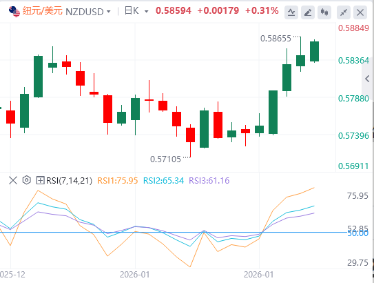Click the 0.57105 low price marker
This screenshot has width=374, height=283.
pyautogui.click(x=165, y=159)
